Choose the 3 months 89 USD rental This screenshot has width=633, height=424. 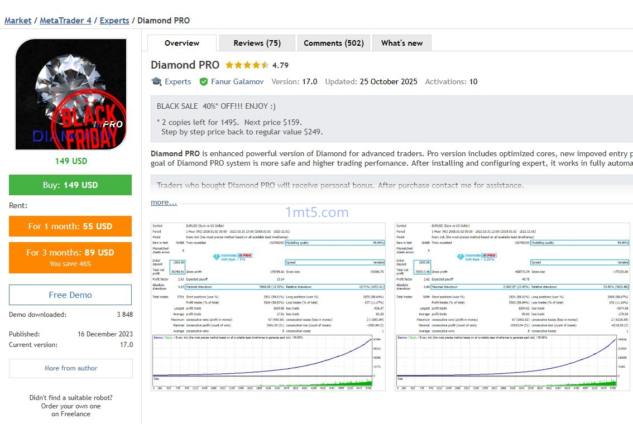pyautogui.click(x=70, y=257)
